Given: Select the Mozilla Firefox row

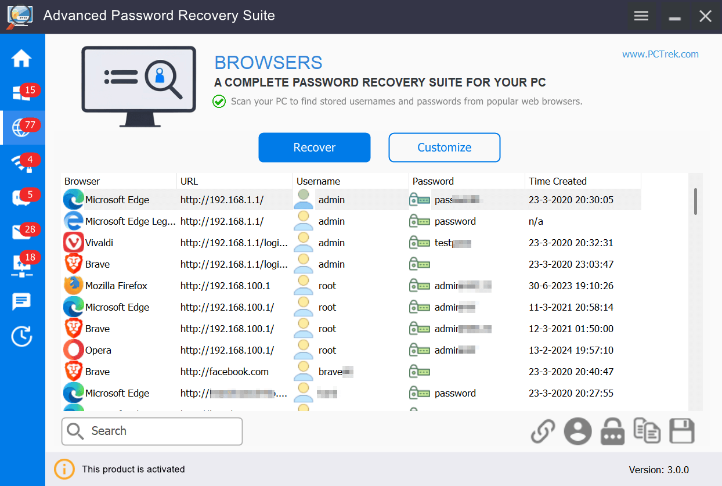Looking at the screenshot, I should click(116, 286).
